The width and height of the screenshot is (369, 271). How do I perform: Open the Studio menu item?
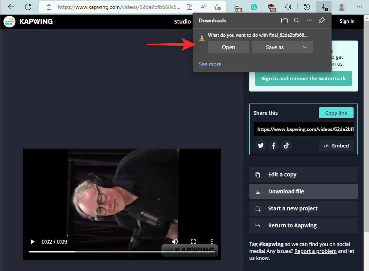point(183,22)
